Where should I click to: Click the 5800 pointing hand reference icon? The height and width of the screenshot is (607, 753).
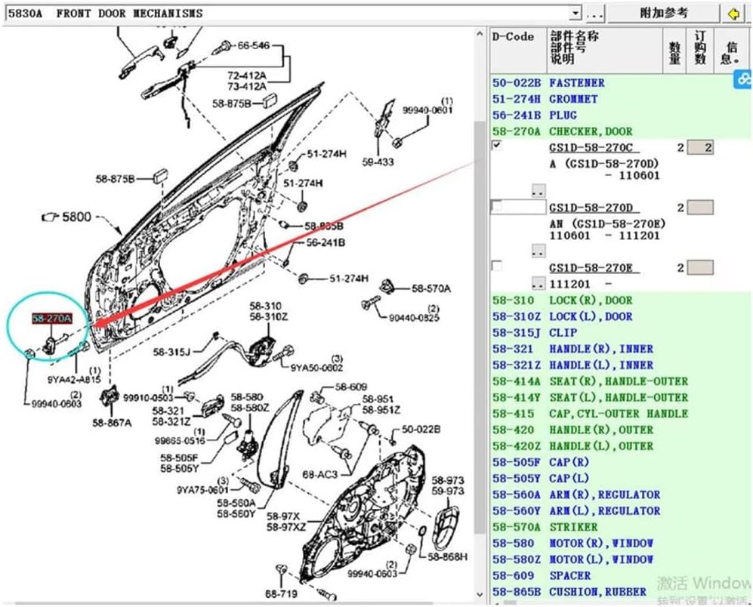[x=50, y=217]
